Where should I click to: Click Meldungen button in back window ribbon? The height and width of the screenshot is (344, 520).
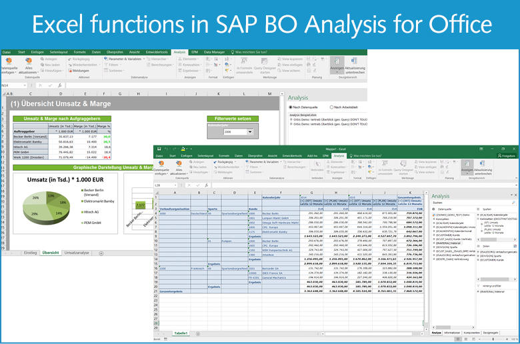coord(79,71)
